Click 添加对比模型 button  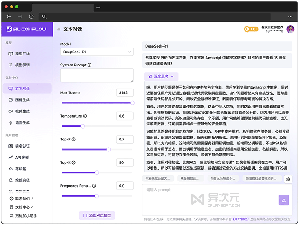coord(97,215)
